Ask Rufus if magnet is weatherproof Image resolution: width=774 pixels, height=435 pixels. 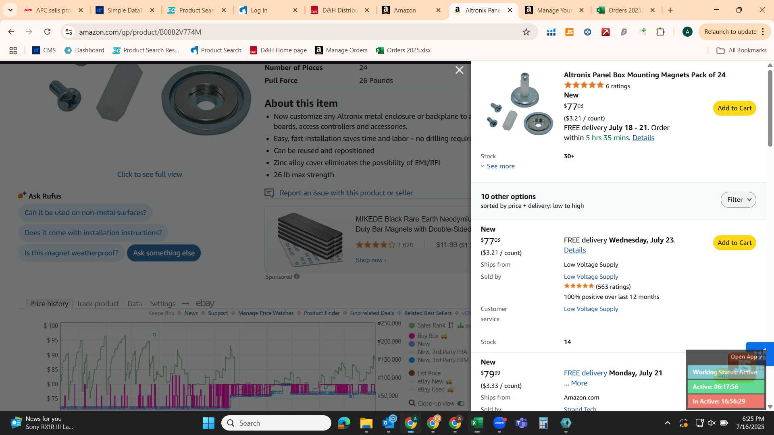[x=71, y=253]
